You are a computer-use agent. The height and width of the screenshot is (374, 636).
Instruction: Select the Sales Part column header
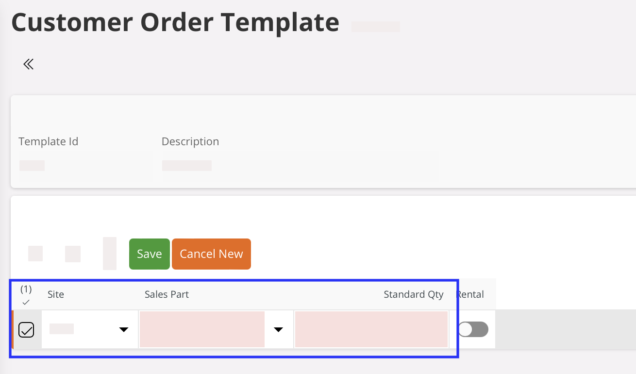pyautogui.click(x=167, y=294)
